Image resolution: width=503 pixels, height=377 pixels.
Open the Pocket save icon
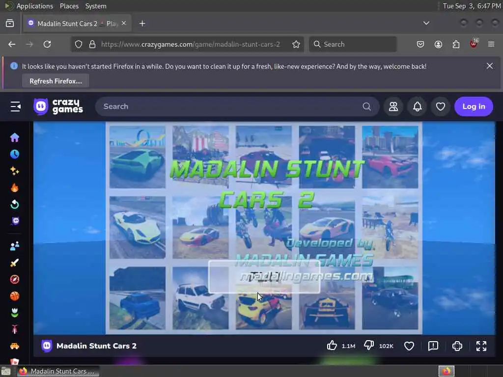click(x=420, y=44)
